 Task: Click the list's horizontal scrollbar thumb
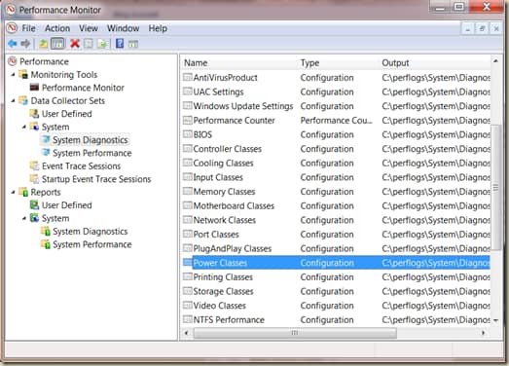295,333
